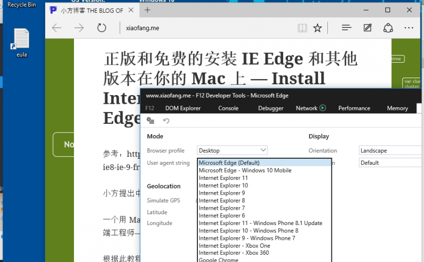Click the Simulate GPS label
424x262 pixels.
pos(163,200)
